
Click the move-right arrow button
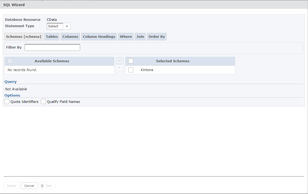(x=120, y=61)
